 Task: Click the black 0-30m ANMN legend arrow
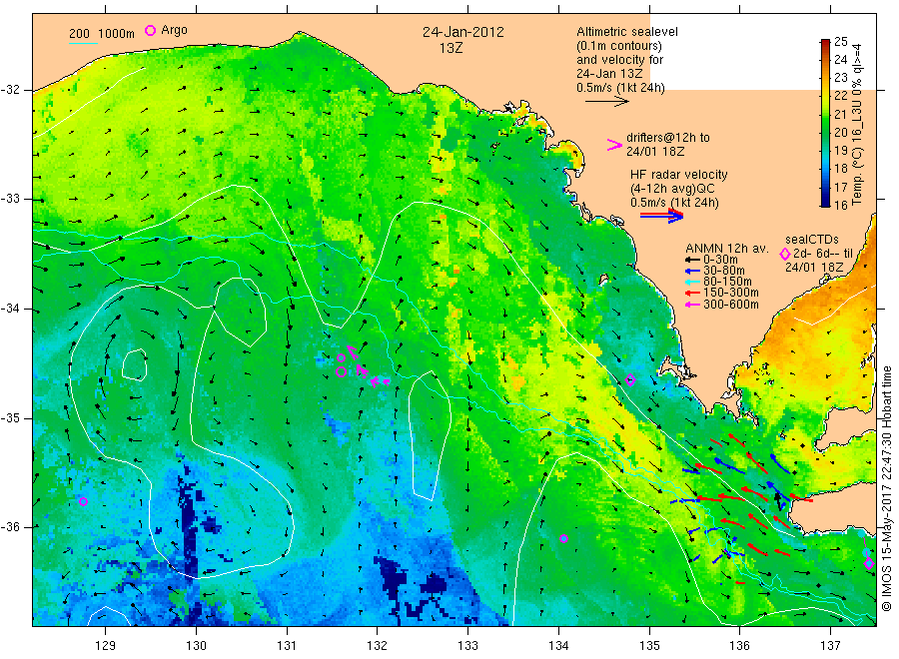coord(694,257)
